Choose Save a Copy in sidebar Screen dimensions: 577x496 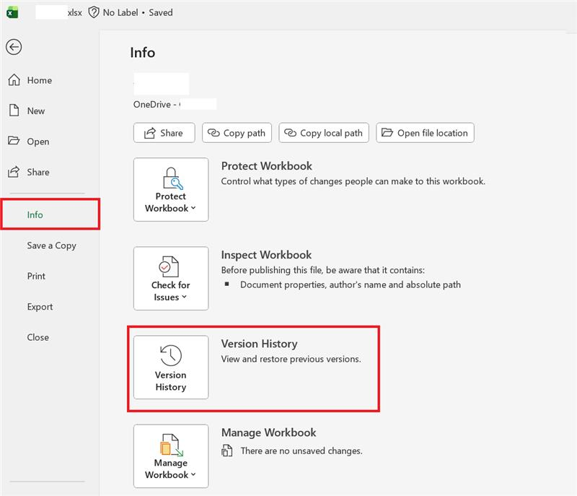[x=51, y=245]
